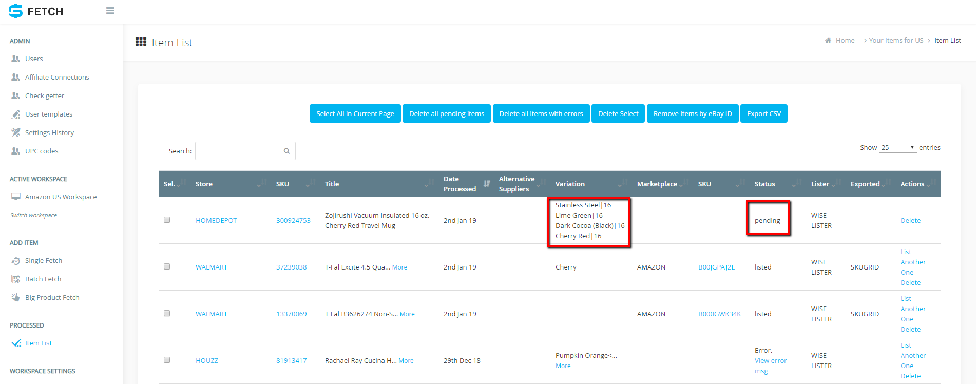
Task: Open Batch Fetch menu item
Action: click(x=43, y=279)
